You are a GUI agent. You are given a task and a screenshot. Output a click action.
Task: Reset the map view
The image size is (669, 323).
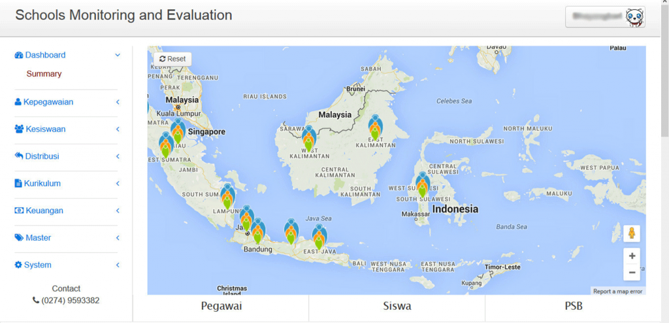point(172,59)
